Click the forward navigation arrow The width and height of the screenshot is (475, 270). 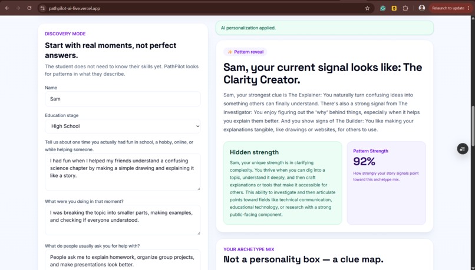(x=18, y=8)
